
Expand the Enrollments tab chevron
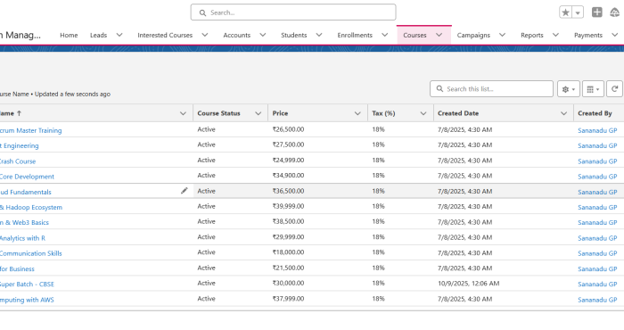point(384,35)
